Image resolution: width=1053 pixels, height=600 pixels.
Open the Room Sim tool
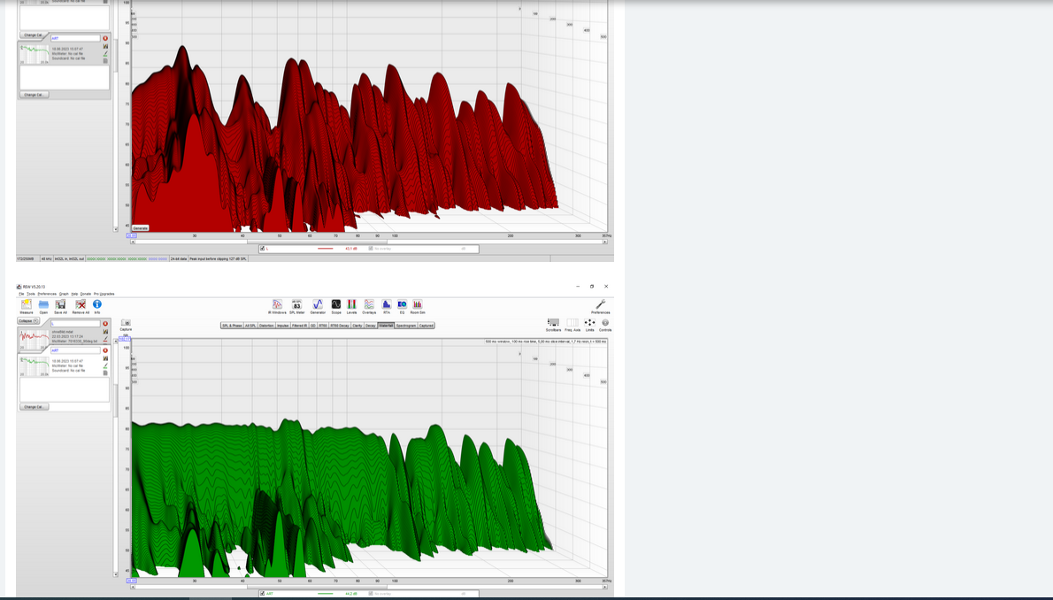coord(418,305)
